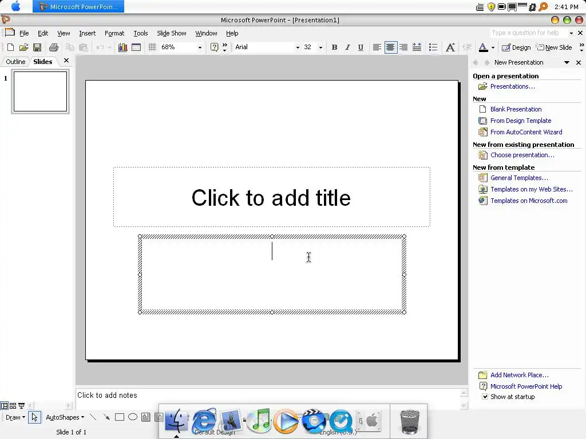Open the Arial font name dropdown
Image resolution: width=586 pixels, height=439 pixels.
click(298, 47)
